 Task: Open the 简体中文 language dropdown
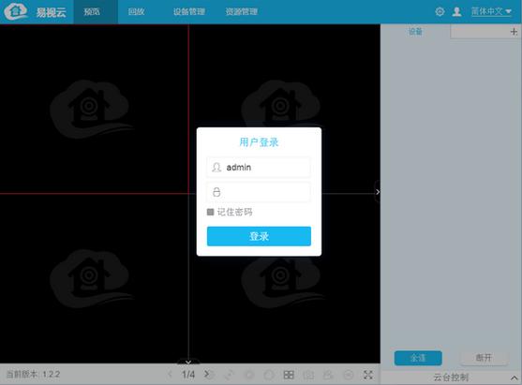491,11
